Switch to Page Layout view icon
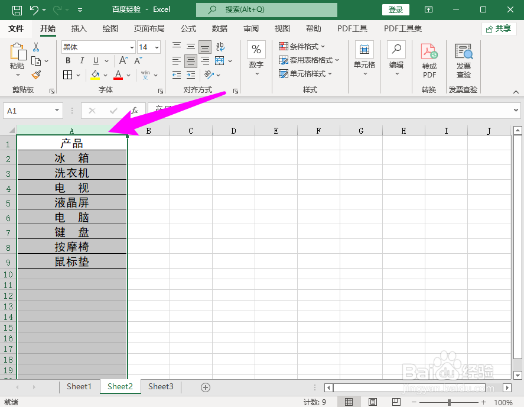 [x=373, y=402]
